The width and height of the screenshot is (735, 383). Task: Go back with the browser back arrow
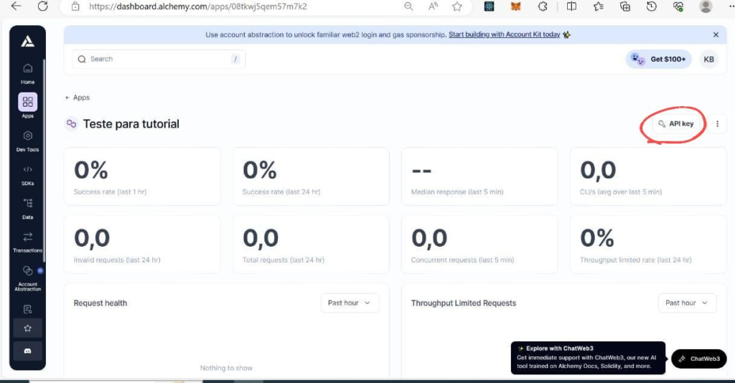(x=17, y=6)
